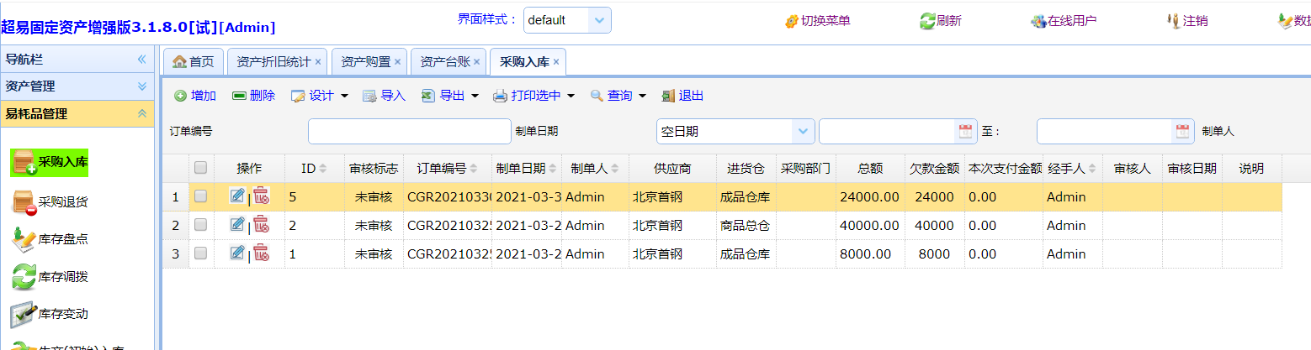The height and width of the screenshot is (350, 1311).
Task: Open the 界面样式 default theme dropdown
Action: pos(598,20)
